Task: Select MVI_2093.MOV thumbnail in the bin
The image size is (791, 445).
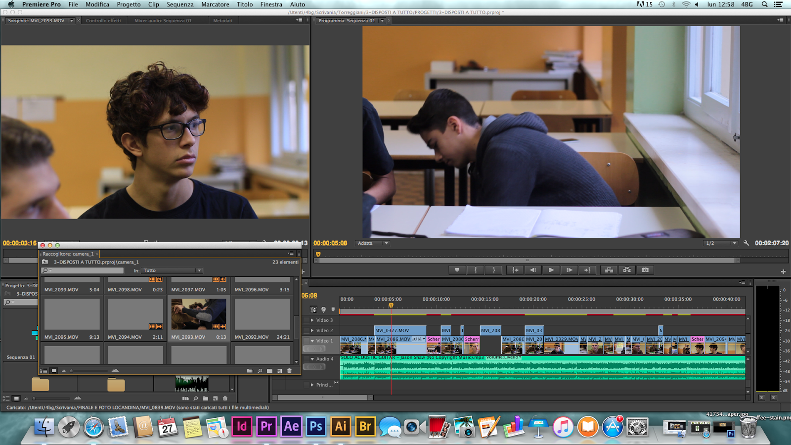Action: (199, 314)
